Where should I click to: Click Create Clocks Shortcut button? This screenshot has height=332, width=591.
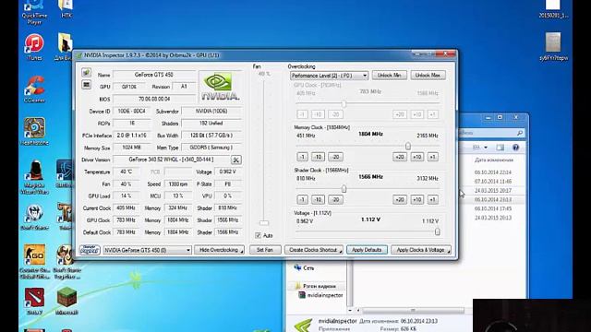click(314, 250)
